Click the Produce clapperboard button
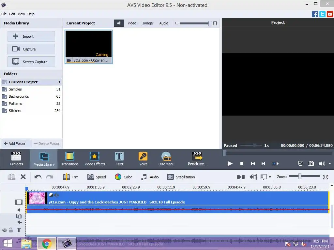Image resolution: width=334 pixels, height=250 pixels. tap(197, 159)
